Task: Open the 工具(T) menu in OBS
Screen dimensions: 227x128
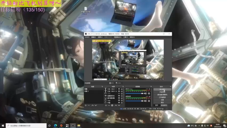Action: [x=125, y=37]
